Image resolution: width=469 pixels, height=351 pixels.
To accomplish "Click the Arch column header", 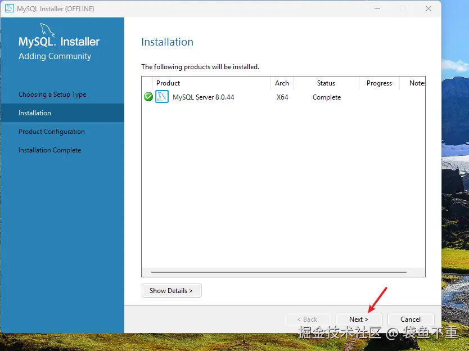I will click(x=282, y=83).
